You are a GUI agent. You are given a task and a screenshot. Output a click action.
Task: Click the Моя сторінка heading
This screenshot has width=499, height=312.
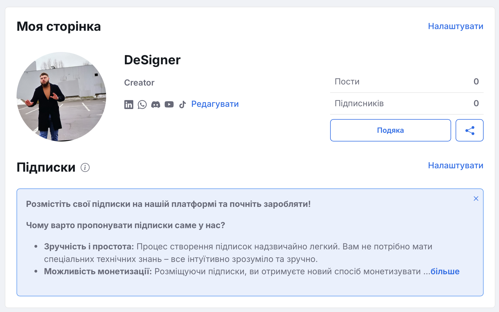[59, 27]
